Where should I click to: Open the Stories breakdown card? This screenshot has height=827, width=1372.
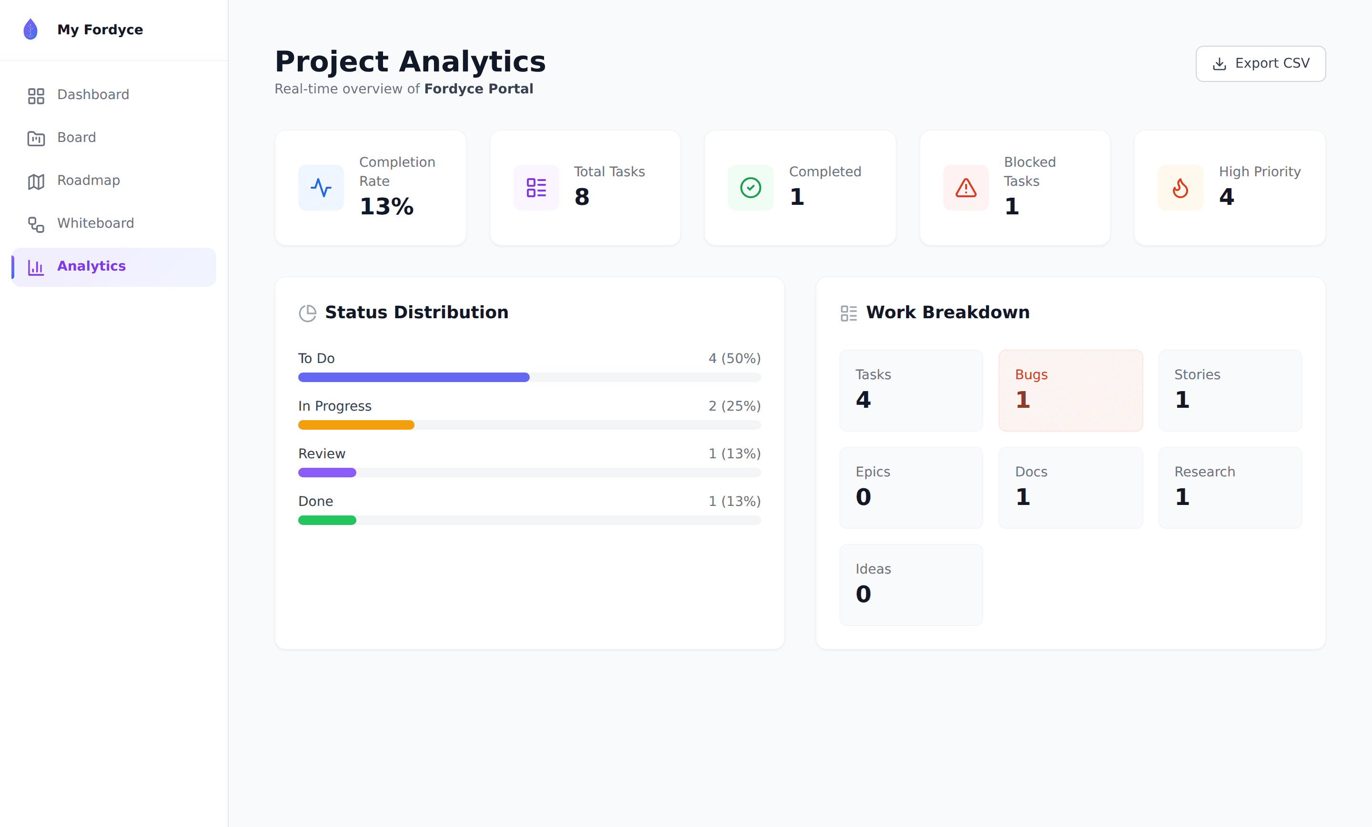[1230, 390]
